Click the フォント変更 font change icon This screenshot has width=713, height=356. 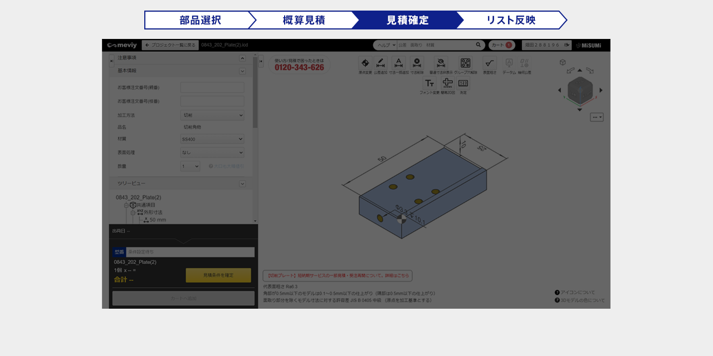click(x=429, y=83)
